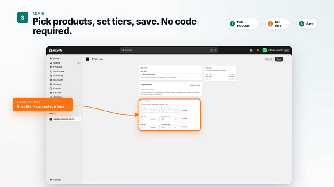Click the '2 or more' preview row
This screenshot has width=334, height=187.
(x=220, y=74)
